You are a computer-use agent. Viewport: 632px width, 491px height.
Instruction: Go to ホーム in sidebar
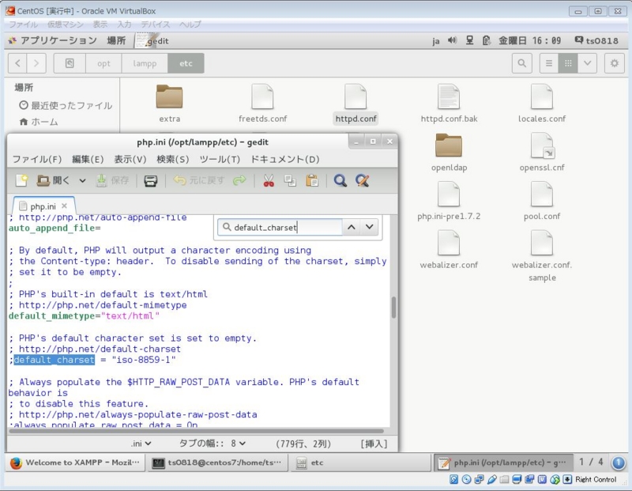coord(39,122)
